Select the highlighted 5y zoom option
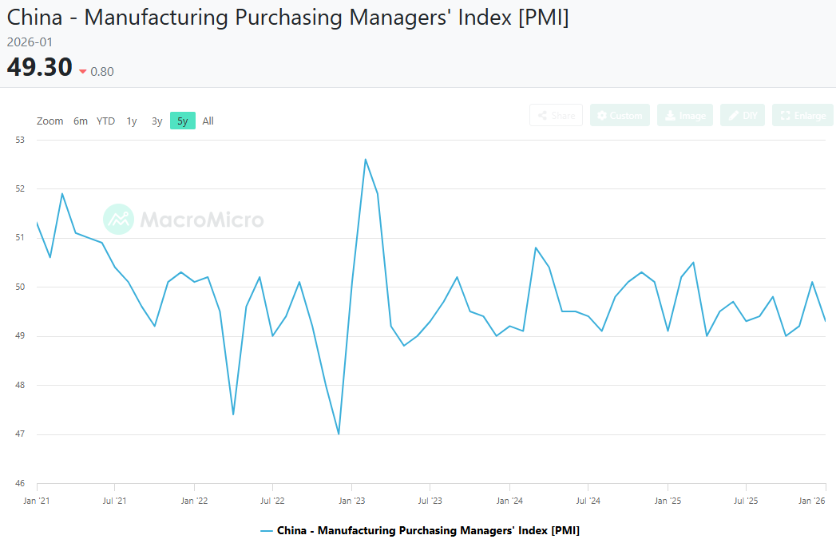Viewport: 836px width, 543px height. coord(182,121)
